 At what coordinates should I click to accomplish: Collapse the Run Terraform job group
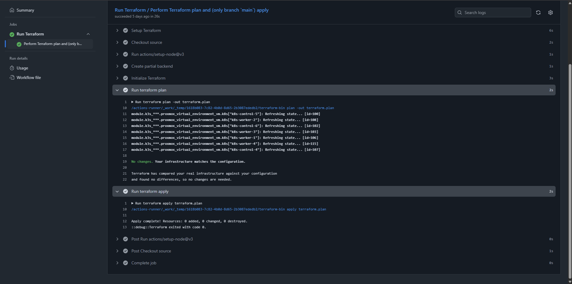pos(88,34)
